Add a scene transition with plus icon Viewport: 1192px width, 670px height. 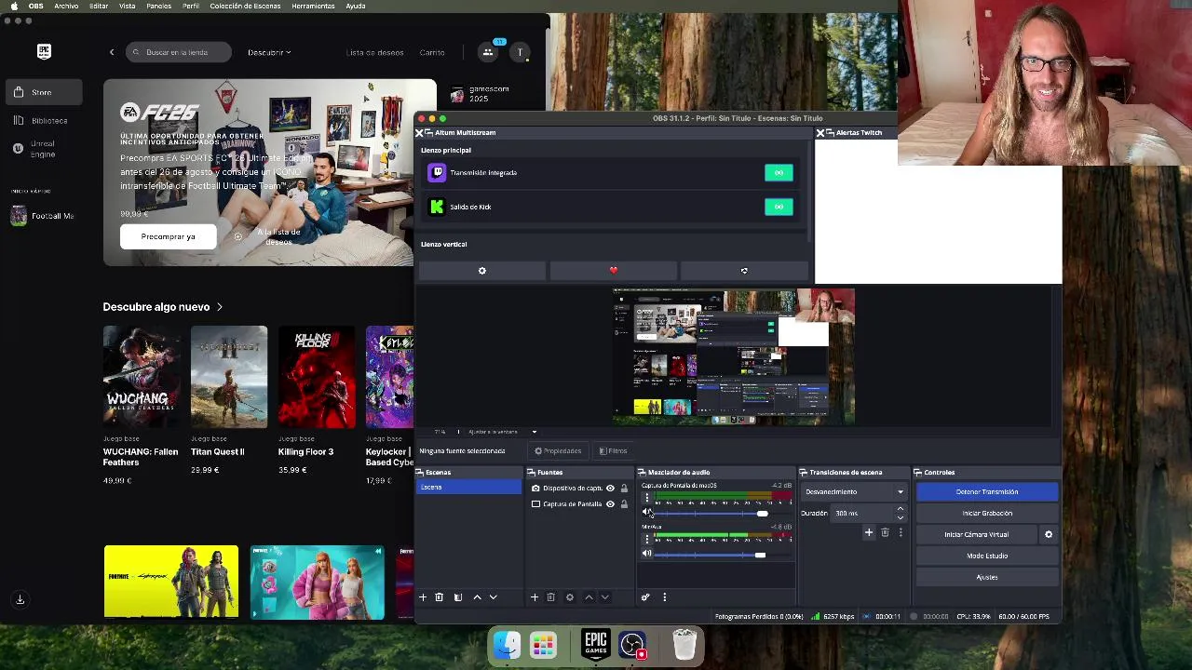click(869, 532)
